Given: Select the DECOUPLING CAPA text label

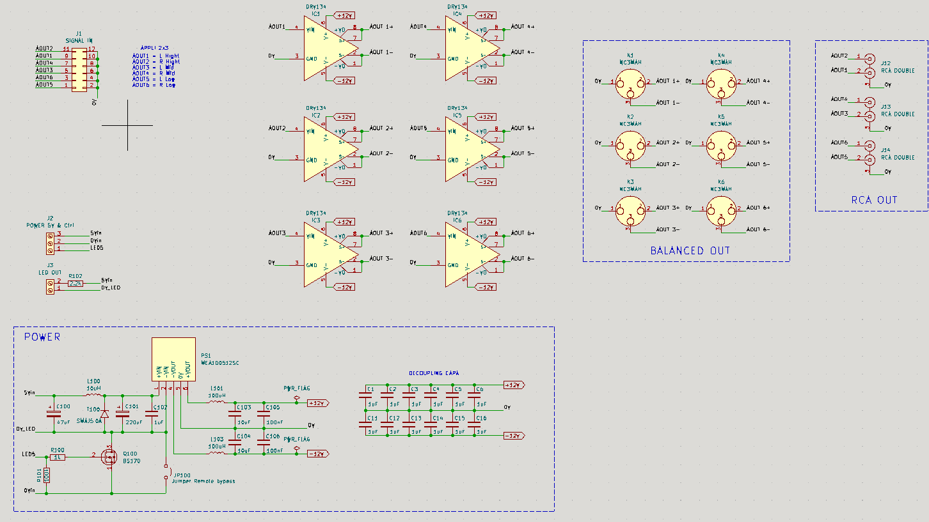Looking at the screenshot, I should (434, 373).
